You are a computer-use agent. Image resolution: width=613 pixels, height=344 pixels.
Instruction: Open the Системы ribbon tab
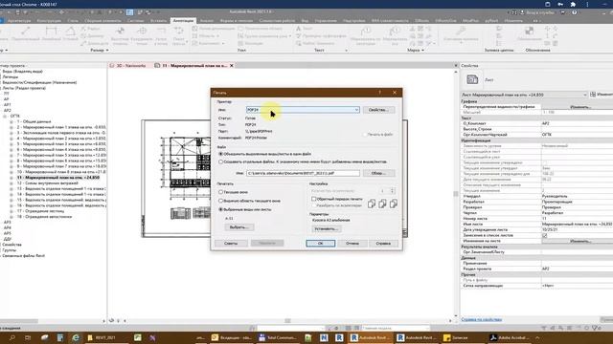(135, 21)
